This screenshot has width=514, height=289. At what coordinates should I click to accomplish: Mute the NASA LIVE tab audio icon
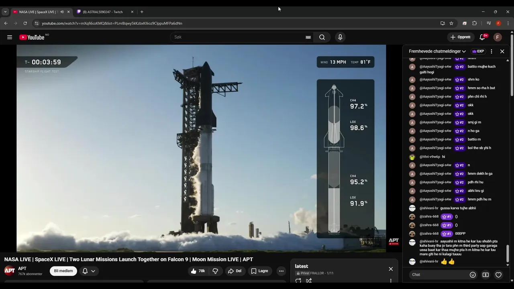click(62, 12)
